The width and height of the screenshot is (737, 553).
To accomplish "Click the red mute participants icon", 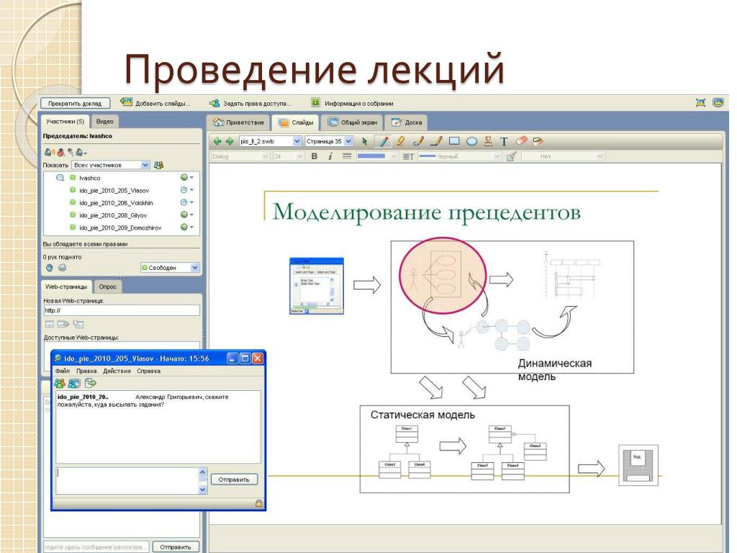I will click(60, 153).
